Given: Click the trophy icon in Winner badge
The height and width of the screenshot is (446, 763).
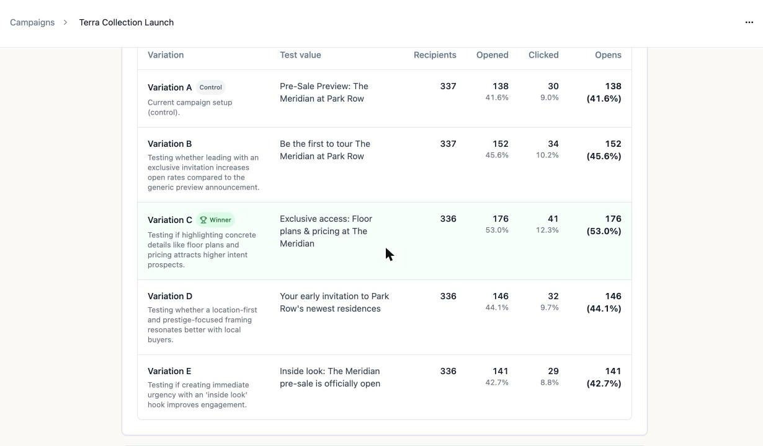Looking at the screenshot, I should tap(203, 220).
